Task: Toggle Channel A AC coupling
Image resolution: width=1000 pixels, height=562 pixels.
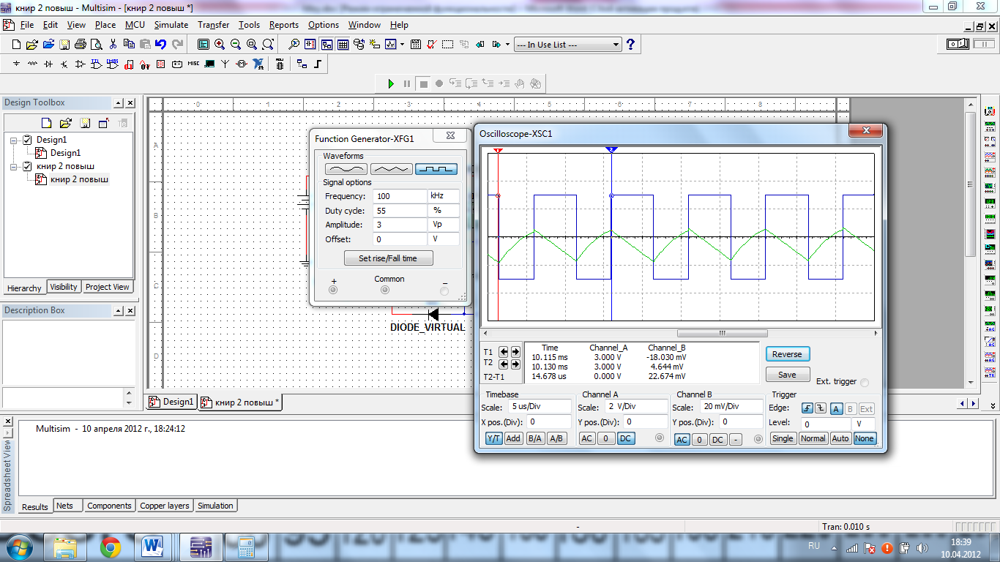Action: pyautogui.click(x=587, y=439)
